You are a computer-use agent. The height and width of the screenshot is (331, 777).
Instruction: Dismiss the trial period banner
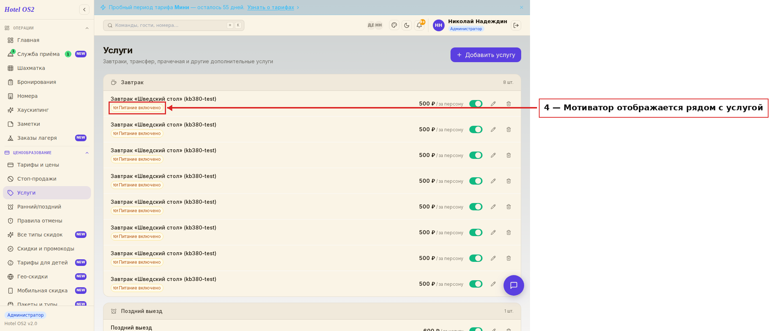522,7
